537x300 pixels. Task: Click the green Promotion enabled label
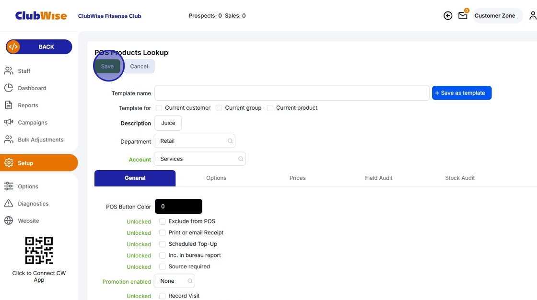tap(127, 281)
